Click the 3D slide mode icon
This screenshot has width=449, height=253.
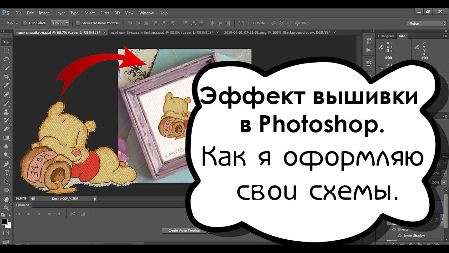297,23
